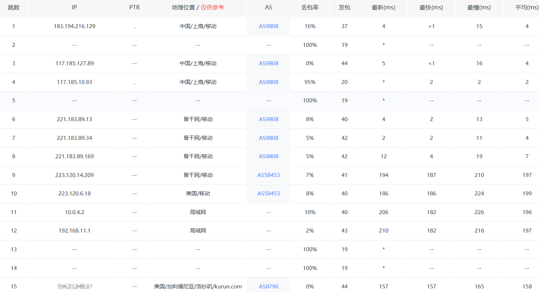Click 骨干网/移动 location for 223.120.14.209
This screenshot has height=292, width=539.
click(x=198, y=175)
